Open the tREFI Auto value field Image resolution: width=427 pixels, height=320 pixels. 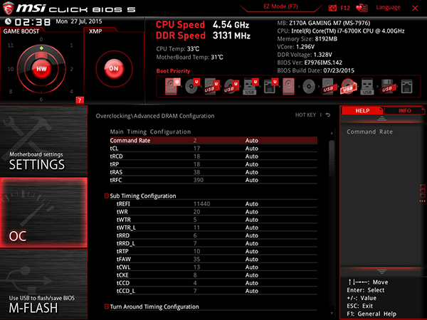(x=252, y=203)
